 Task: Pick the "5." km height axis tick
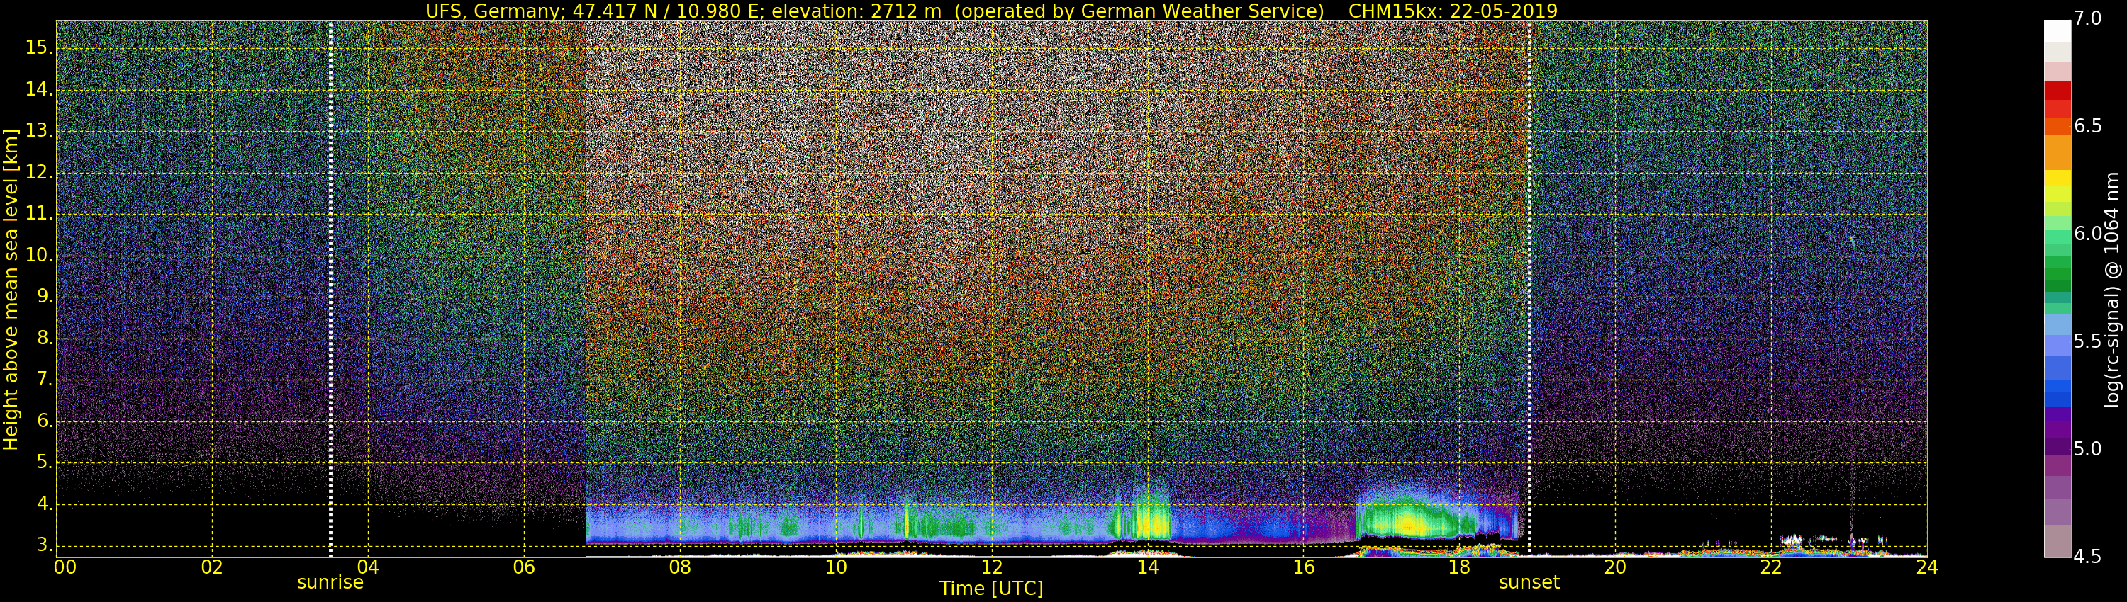click(x=44, y=462)
